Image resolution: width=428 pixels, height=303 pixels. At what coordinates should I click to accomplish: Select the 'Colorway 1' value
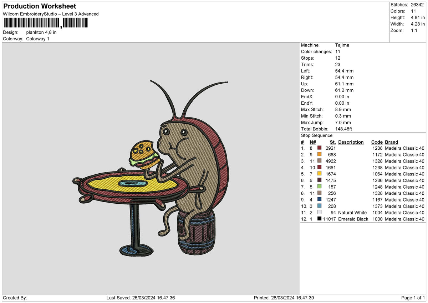point(38,39)
